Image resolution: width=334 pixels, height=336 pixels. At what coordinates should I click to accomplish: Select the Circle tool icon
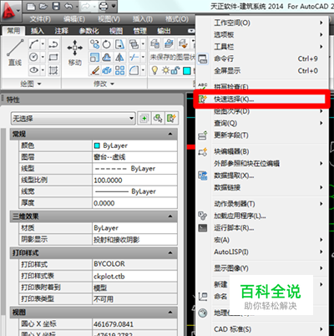coord(34,57)
